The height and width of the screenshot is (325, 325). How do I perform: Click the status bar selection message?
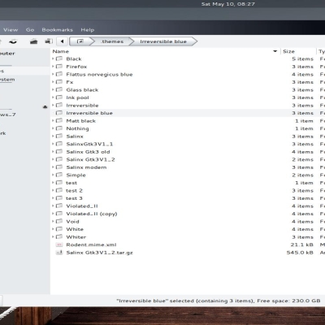219,301
